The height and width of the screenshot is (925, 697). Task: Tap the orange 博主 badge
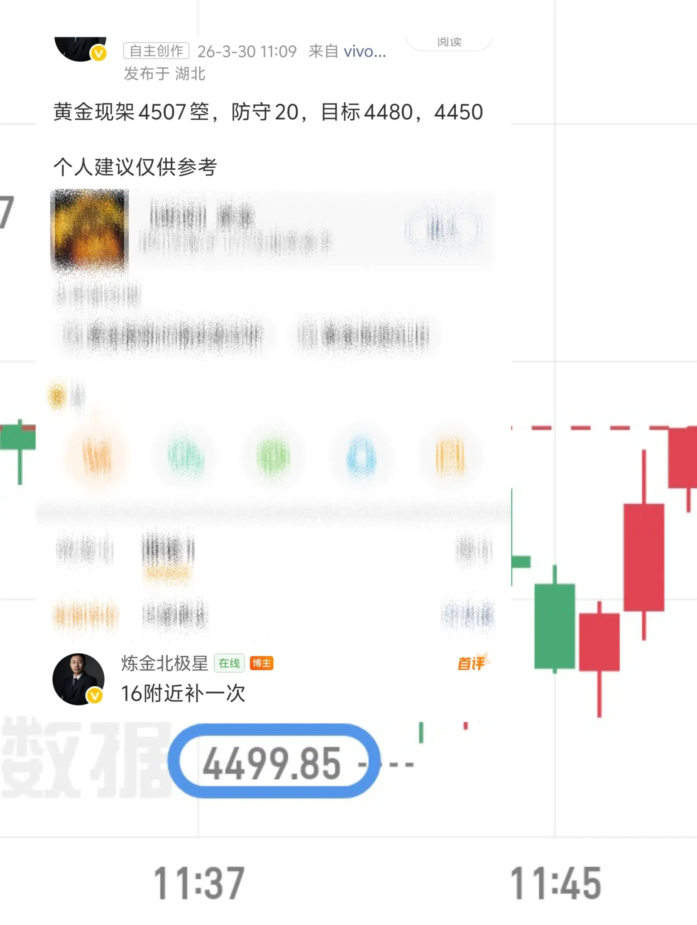[262, 663]
